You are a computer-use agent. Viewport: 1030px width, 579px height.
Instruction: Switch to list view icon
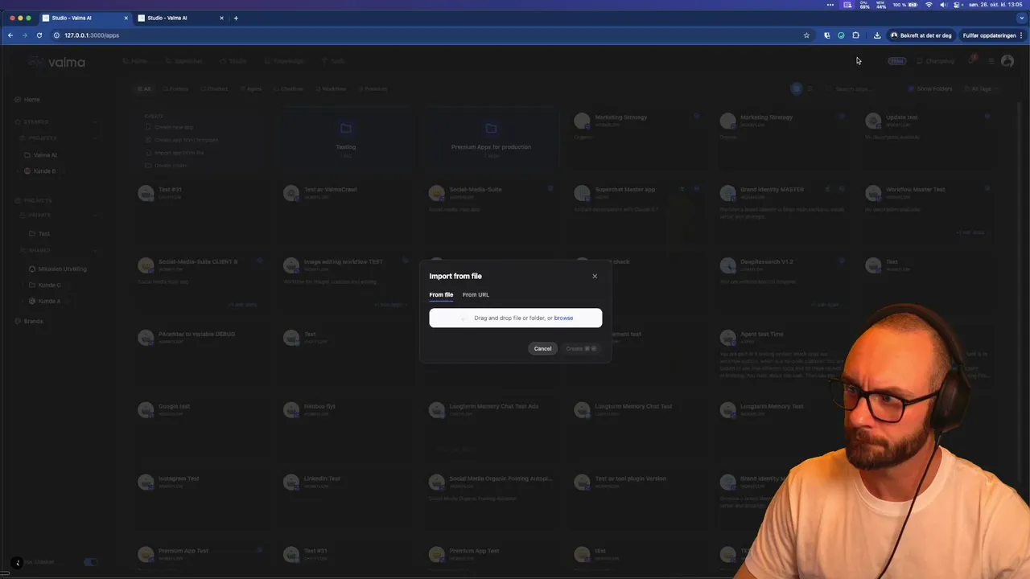(810, 89)
